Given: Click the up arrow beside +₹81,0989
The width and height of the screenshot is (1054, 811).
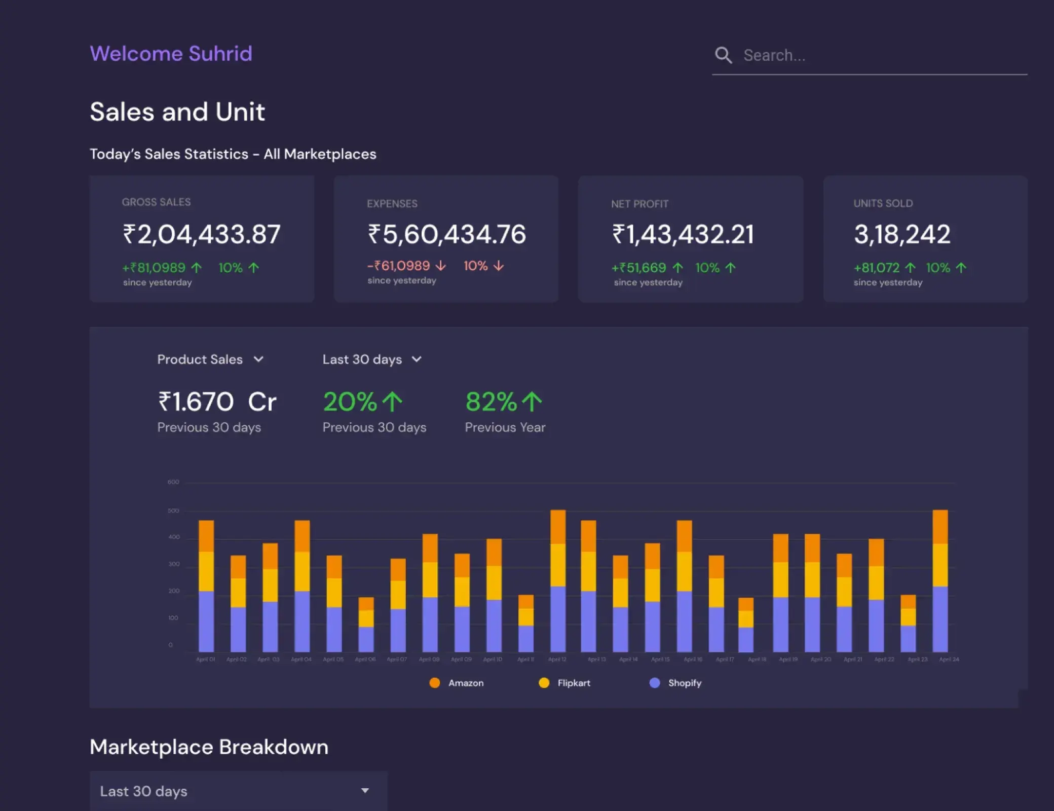Looking at the screenshot, I should (x=197, y=268).
